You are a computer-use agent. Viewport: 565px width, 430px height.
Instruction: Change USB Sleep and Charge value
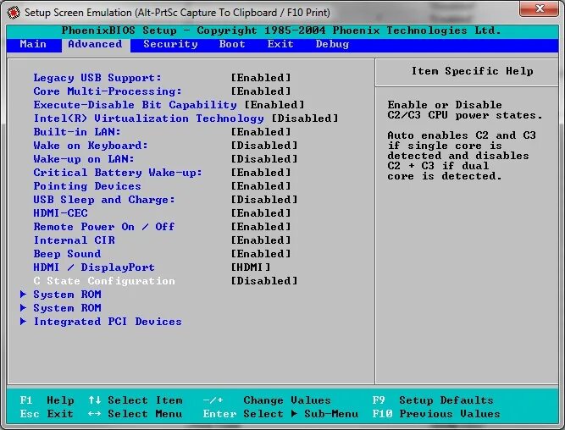(264, 200)
